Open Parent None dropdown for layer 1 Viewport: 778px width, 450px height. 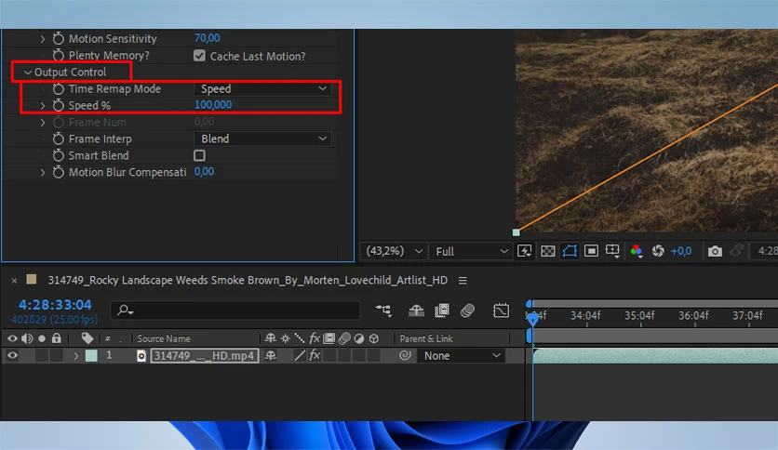point(462,356)
